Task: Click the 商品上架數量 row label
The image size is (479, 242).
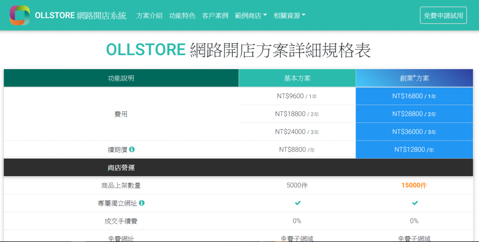Action: click(x=121, y=185)
